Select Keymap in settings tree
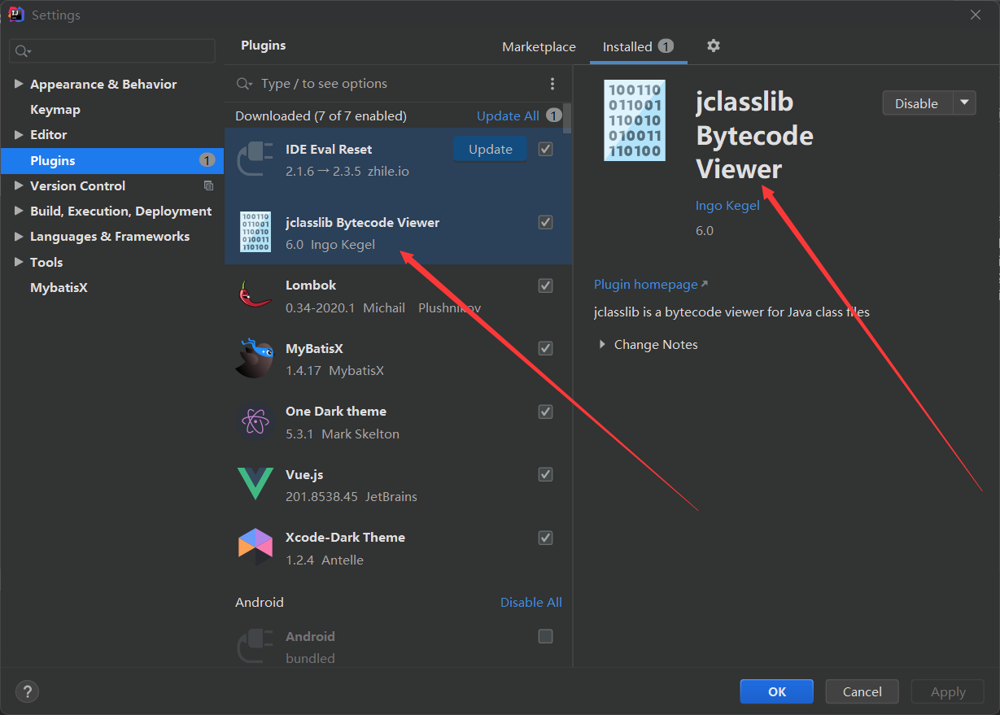 pyautogui.click(x=55, y=109)
